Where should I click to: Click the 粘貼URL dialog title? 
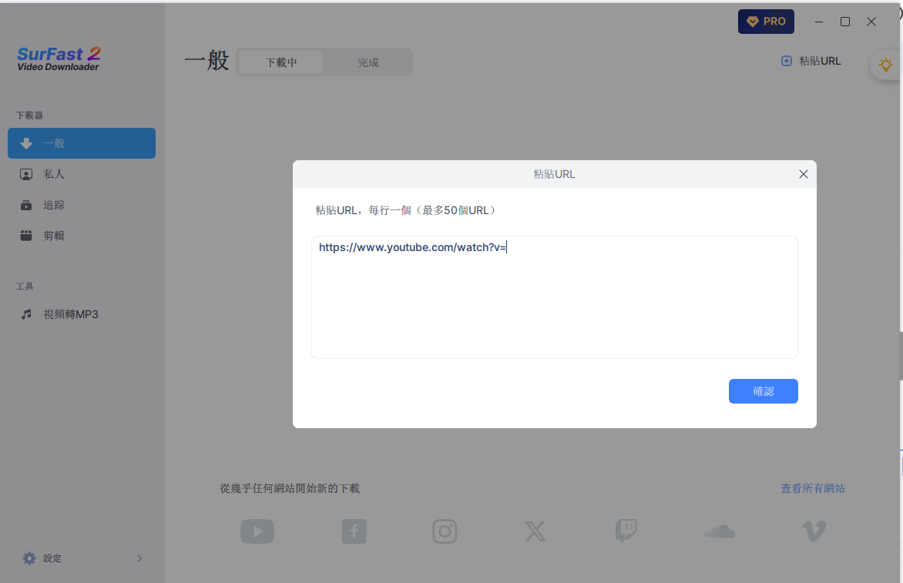[554, 174]
